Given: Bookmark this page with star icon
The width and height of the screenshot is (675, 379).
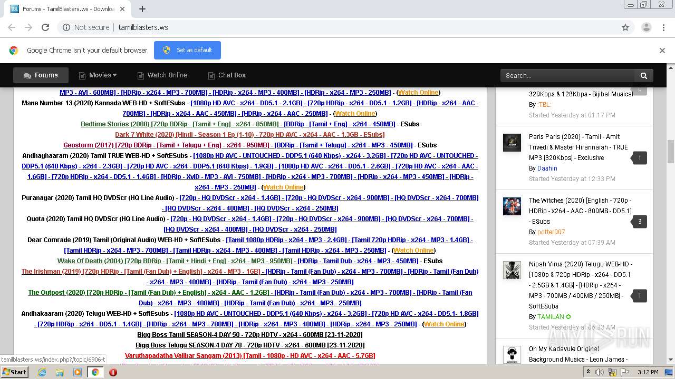Looking at the screenshot, I should pos(625,27).
